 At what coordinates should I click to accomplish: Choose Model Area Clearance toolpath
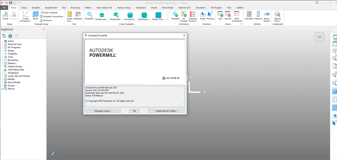tap(102, 16)
